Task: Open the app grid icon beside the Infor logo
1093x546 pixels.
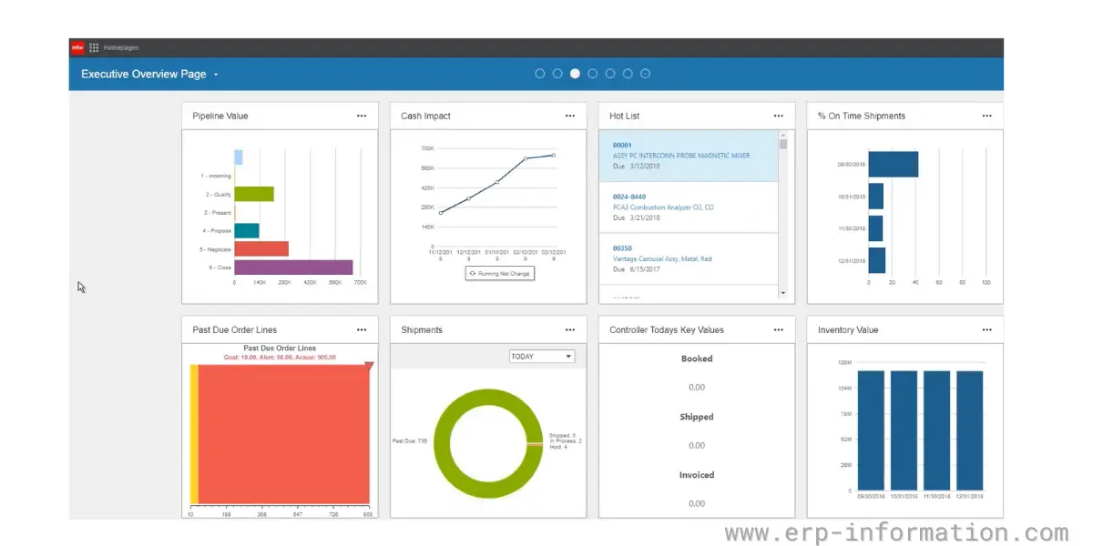Action: pos(94,46)
